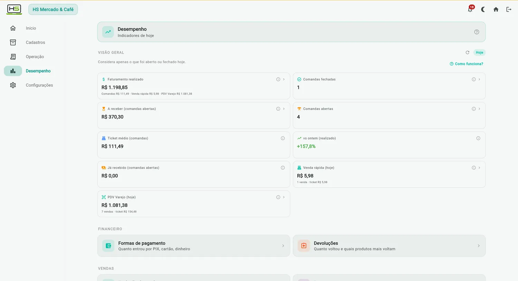Click the refresh icon near Hoje
518x281 pixels.
468,52
